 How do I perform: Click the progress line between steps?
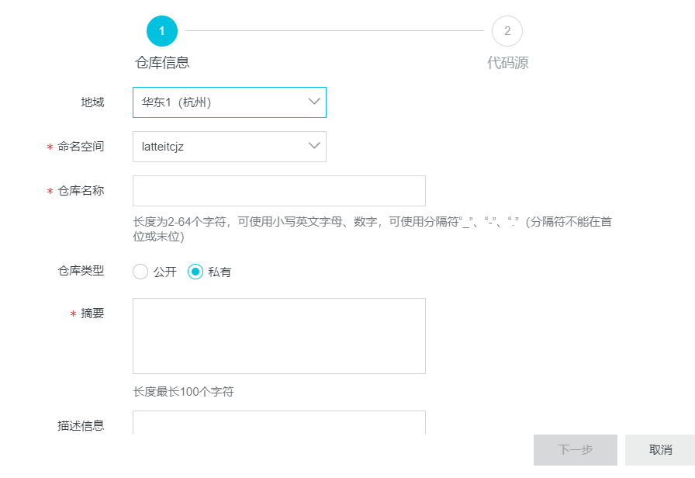[334, 31]
